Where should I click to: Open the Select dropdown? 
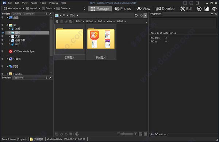[x=121, y=21]
